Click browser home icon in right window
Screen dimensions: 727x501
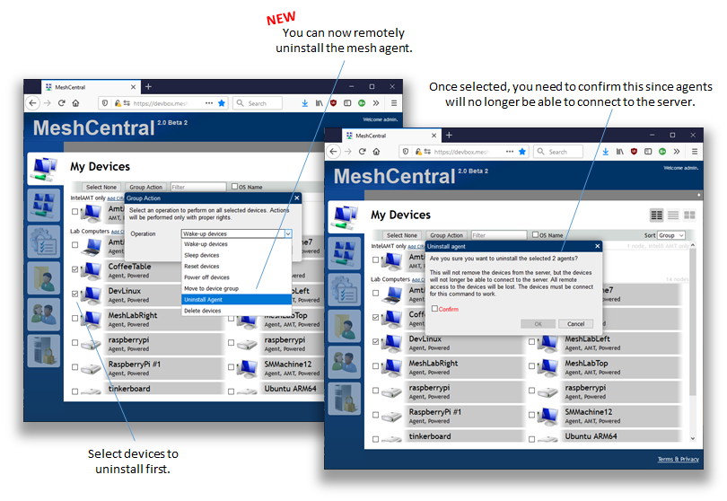coord(376,151)
